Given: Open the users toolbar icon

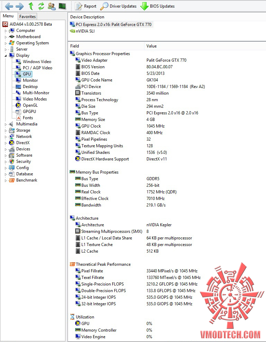Looking at the screenshot, I should coord(52,6).
